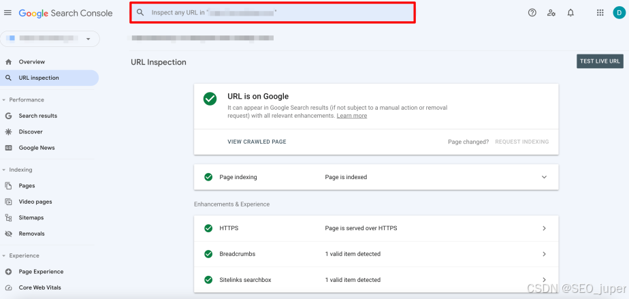Open users and permissions settings icon
The width and height of the screenshot is (629, 299).
click(x=551, y=13)
